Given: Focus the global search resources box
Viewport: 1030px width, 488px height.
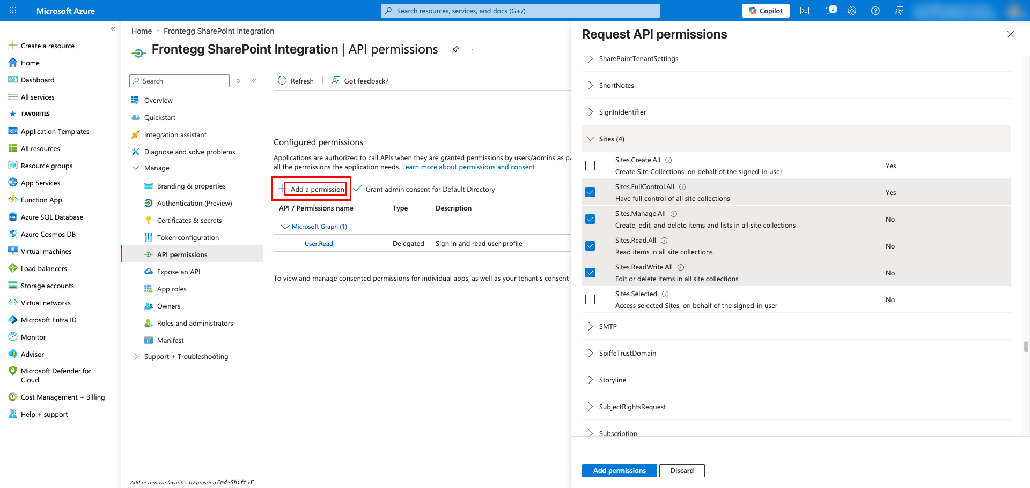Looking at the screenshot, I should pyautogui.click(x=520, y=11).
